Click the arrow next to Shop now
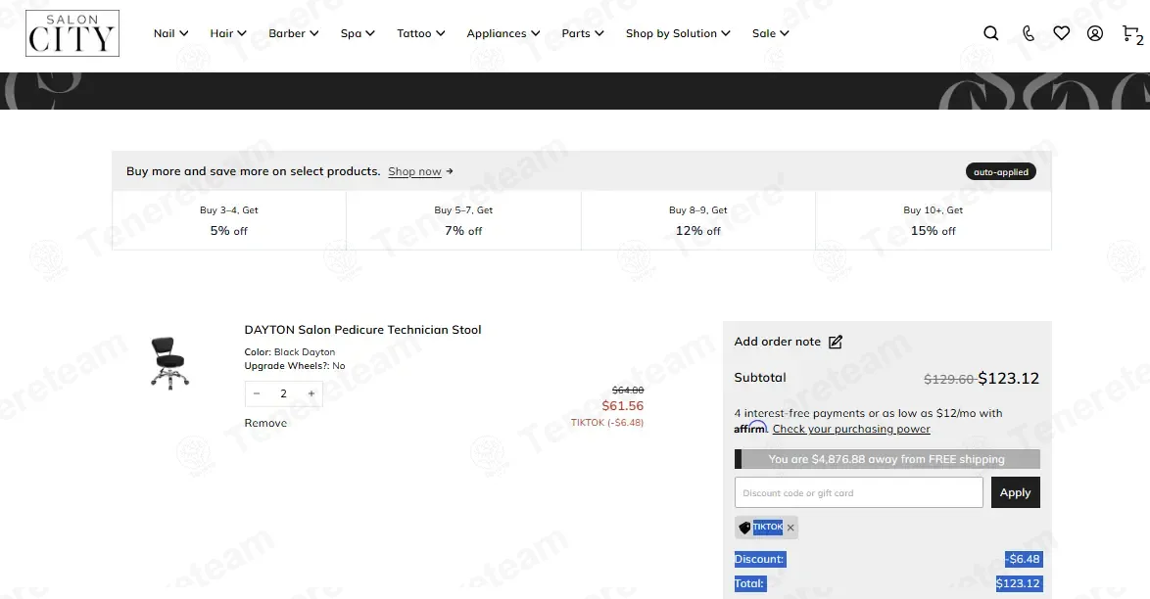Image resolution: width=1150 pixels, height=599 pixels. (x=450, y=171)
